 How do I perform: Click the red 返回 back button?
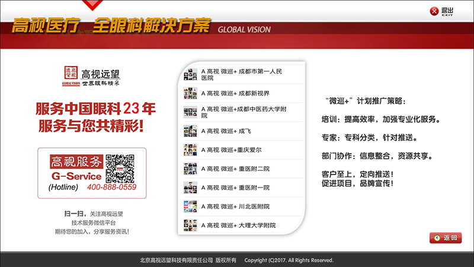pyautogui.click(x=446, y=238)
